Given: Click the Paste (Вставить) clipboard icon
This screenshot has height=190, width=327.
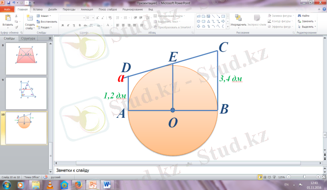Looking at the screenshot, I should tap(7, 19).
